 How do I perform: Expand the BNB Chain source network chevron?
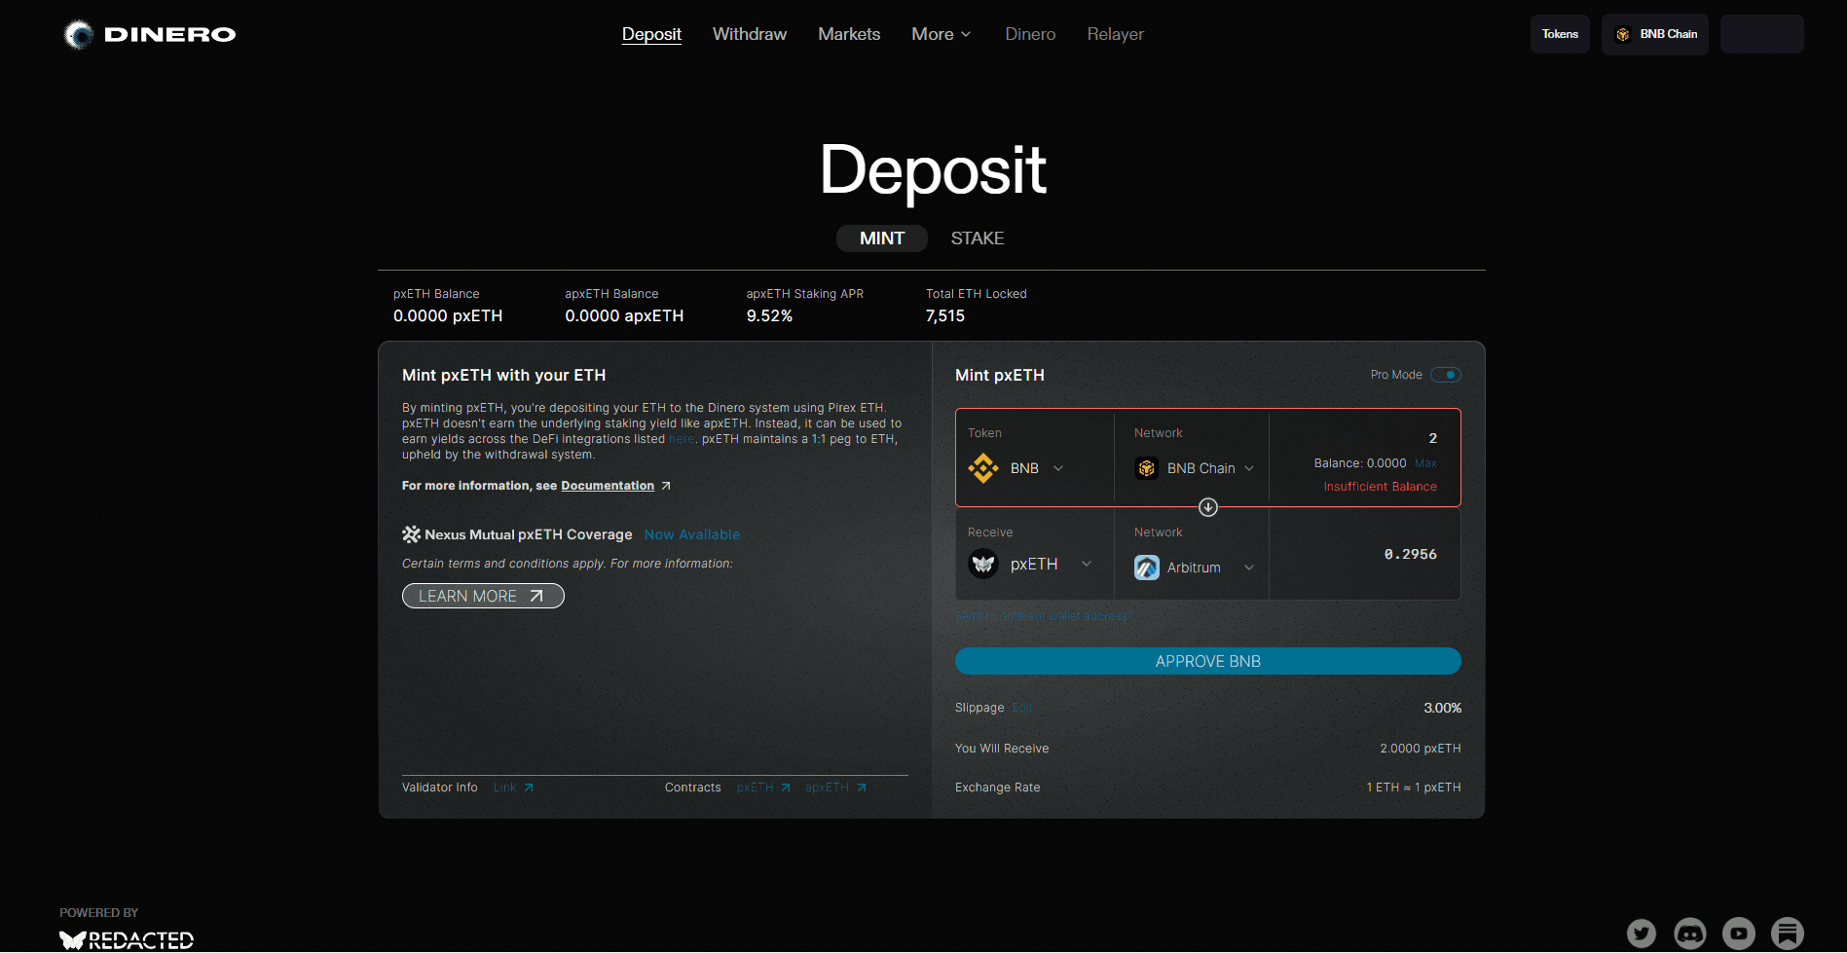[x=1249, y=468]
